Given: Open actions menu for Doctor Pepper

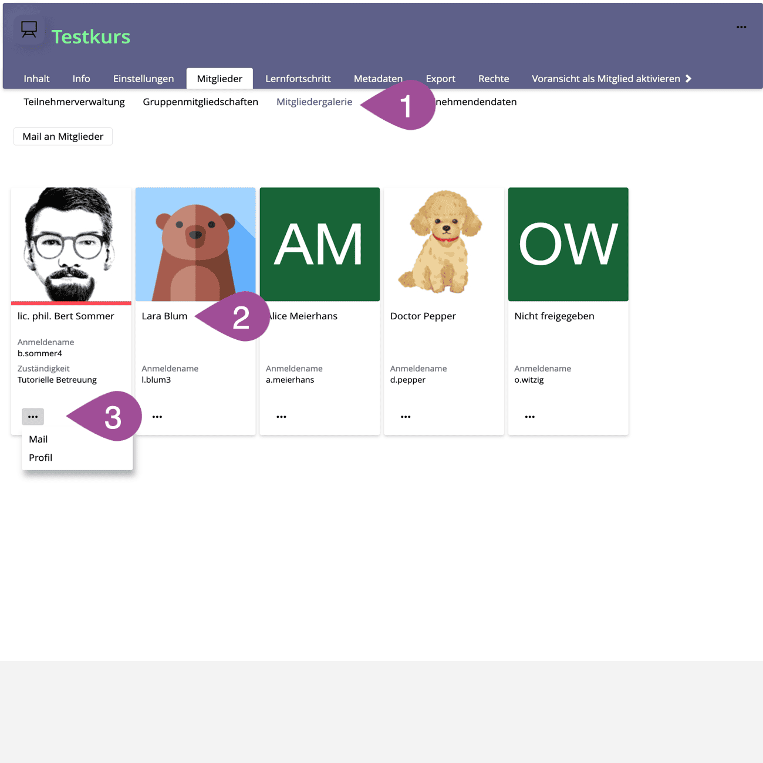Looking at the screenshot, I should click(406, 417).
